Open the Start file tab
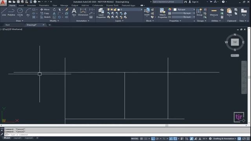The width and height of the screenshot is (251, 141). [7, 25]
